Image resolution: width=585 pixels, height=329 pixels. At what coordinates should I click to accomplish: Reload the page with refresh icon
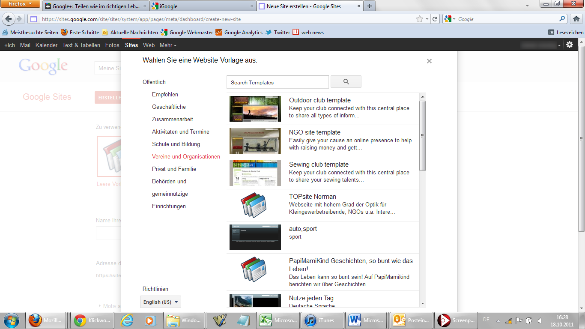pos(435,19)
